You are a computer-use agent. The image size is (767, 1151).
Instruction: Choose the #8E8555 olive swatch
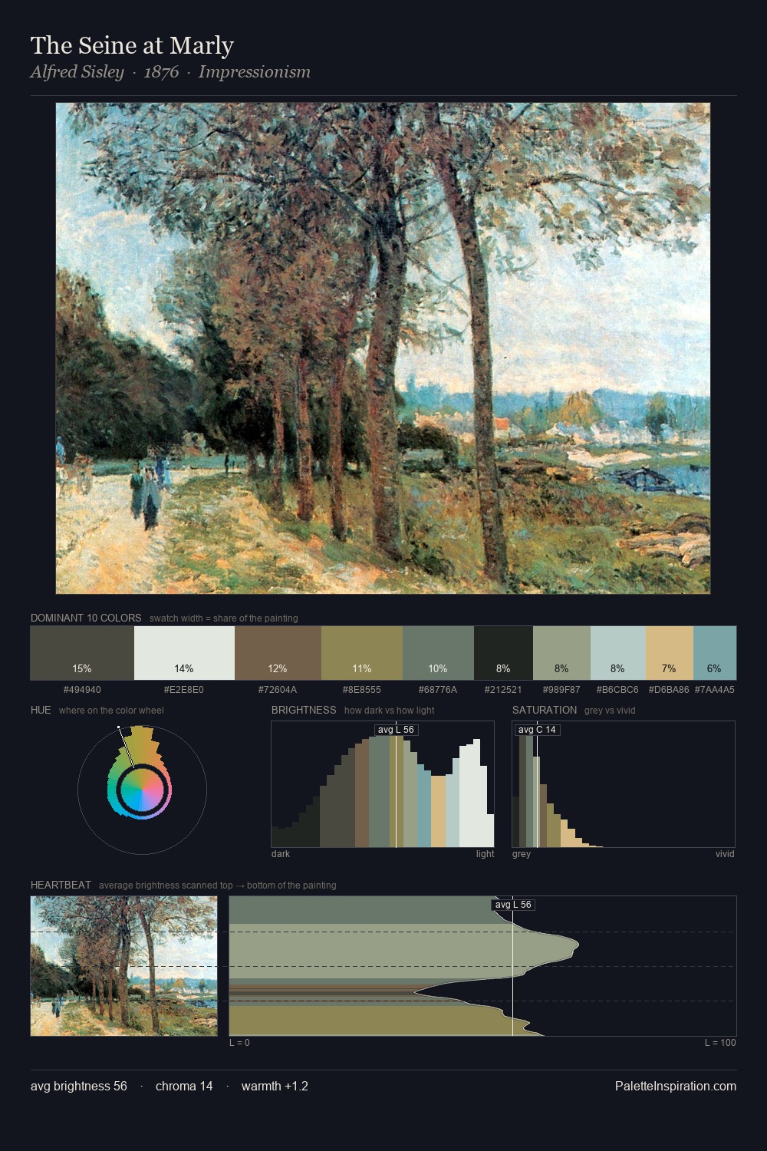pyautogui.click(x=362, y=653)
